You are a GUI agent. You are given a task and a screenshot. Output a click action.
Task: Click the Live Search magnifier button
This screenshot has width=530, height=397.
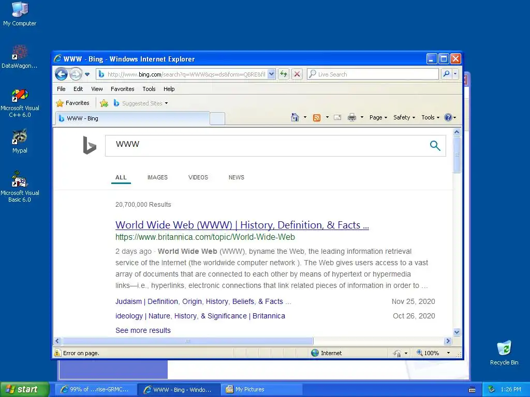(446, 74)
